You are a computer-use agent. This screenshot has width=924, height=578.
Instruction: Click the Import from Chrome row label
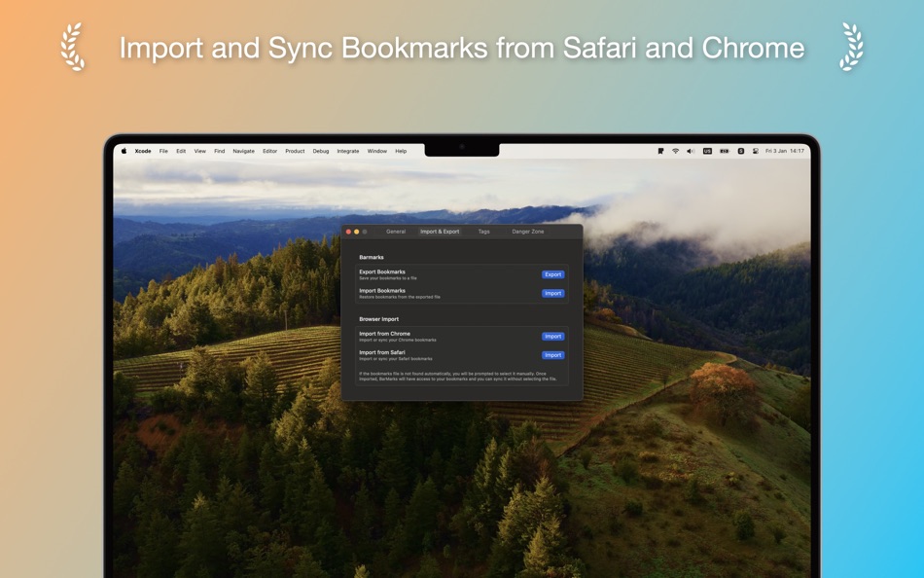tap(384, 334)
